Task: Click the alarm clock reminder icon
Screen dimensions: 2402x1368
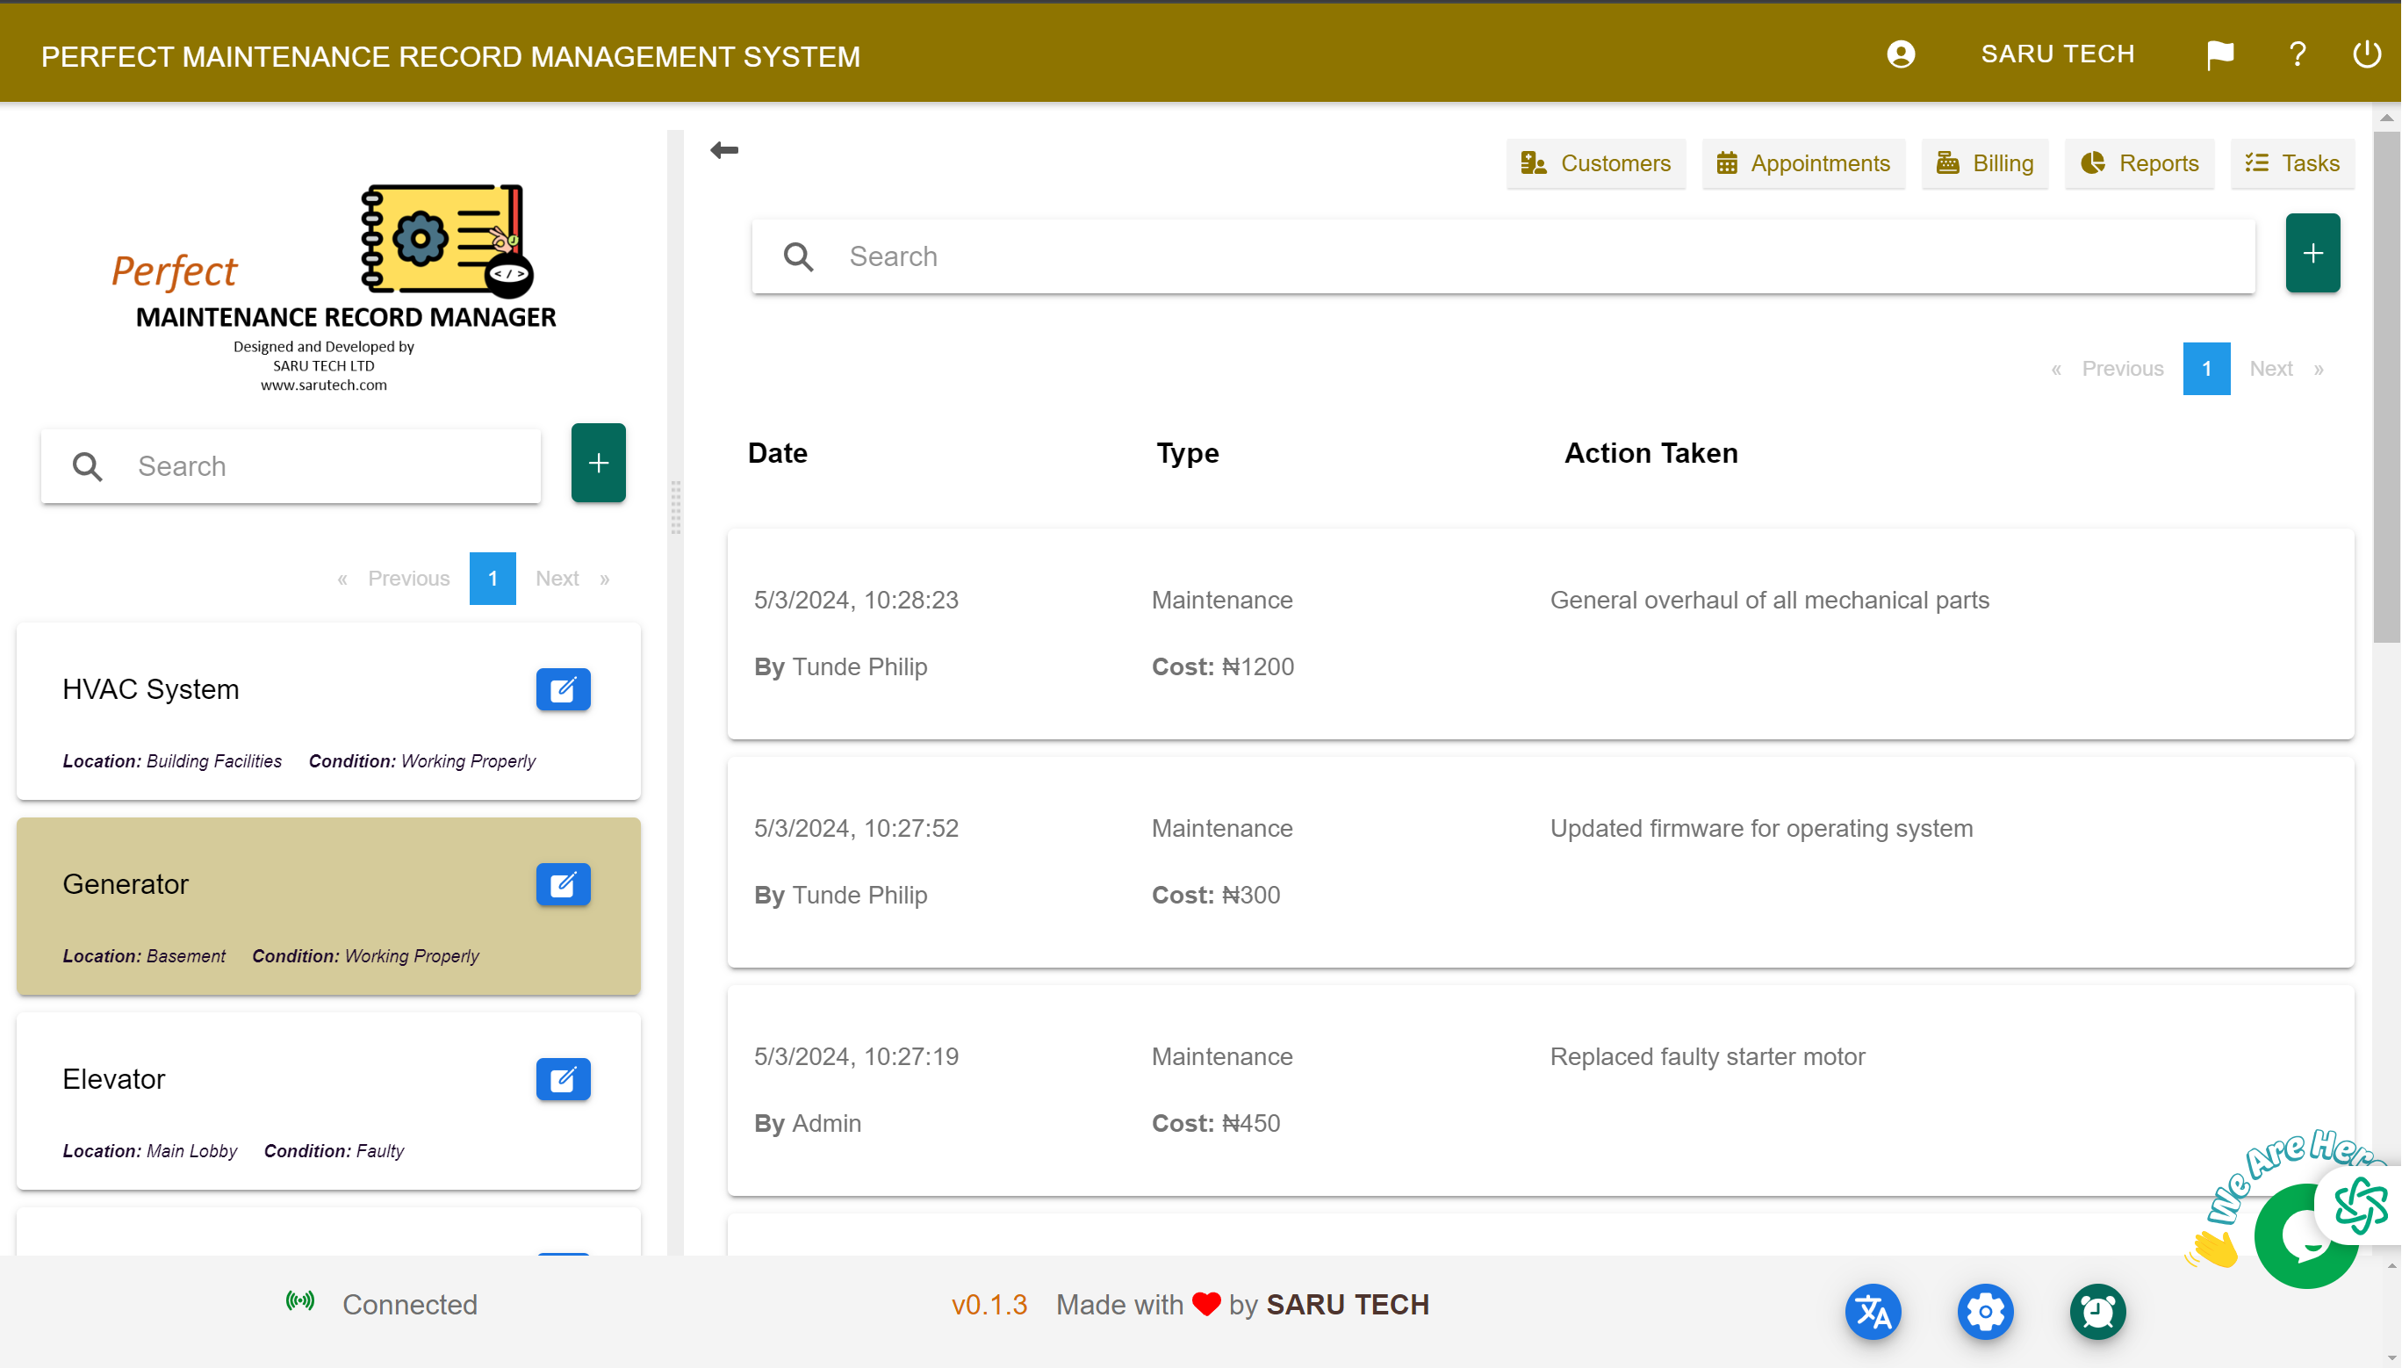Action: 2097,1312
